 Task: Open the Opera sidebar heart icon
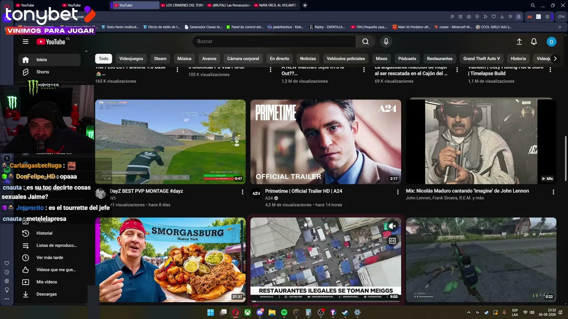coord(7,263)
